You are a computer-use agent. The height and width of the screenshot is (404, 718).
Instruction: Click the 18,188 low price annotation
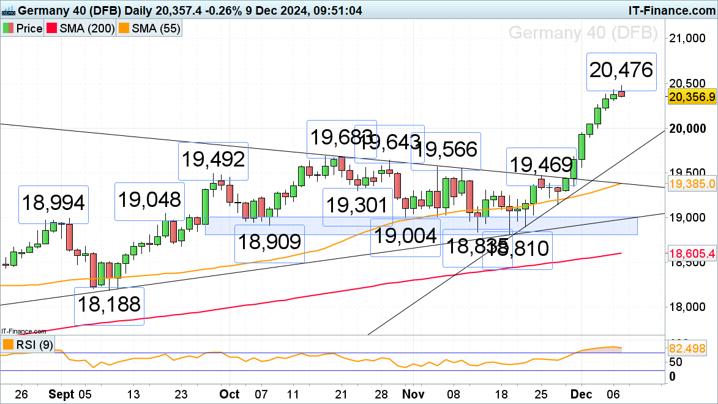(109, 304)
